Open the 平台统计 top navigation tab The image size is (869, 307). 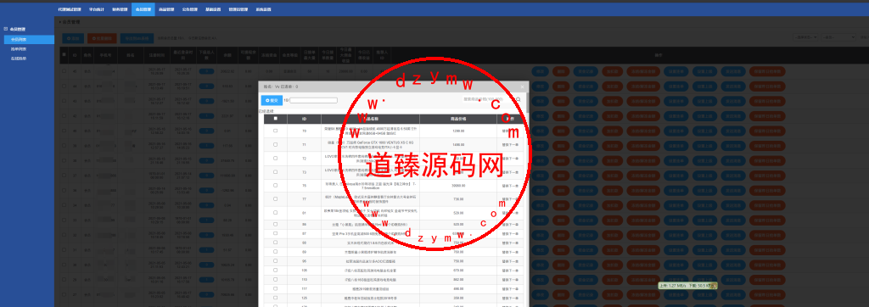[97, 9]
